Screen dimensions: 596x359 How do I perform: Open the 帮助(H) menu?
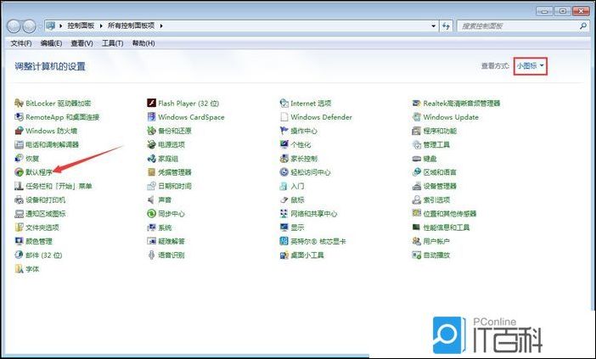[143, 43]
